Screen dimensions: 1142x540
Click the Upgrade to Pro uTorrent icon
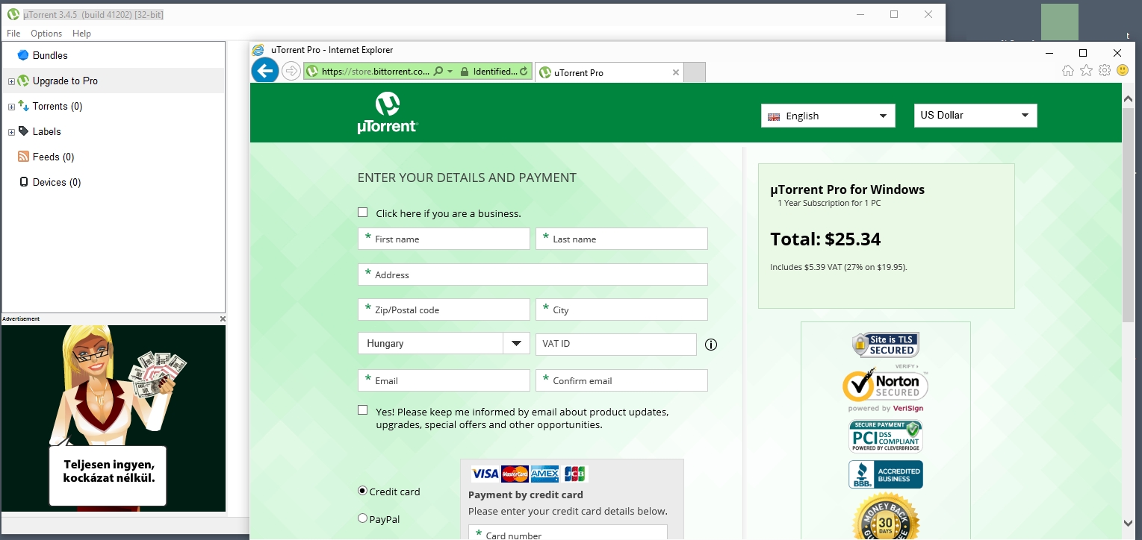[x=23, y=81]
